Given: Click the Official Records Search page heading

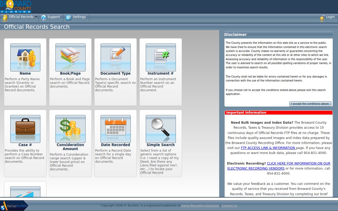Looking at the screenshot, I should pos(37,27).
